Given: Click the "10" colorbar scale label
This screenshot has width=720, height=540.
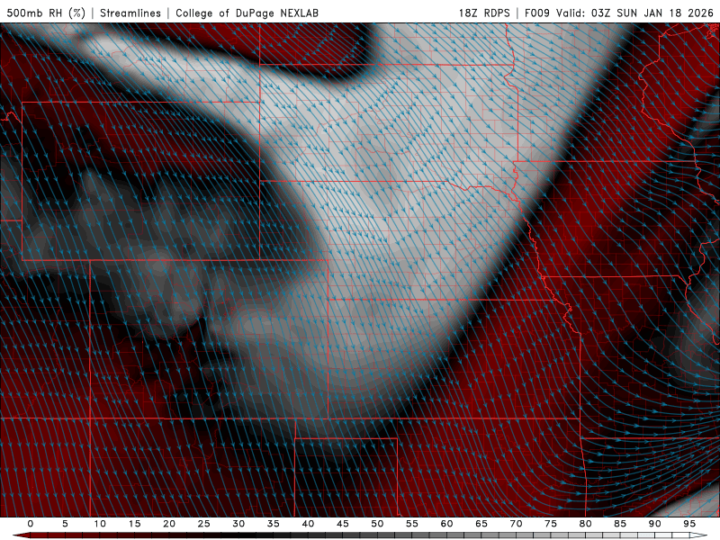Looking at the screenshot, I should 100,524.
